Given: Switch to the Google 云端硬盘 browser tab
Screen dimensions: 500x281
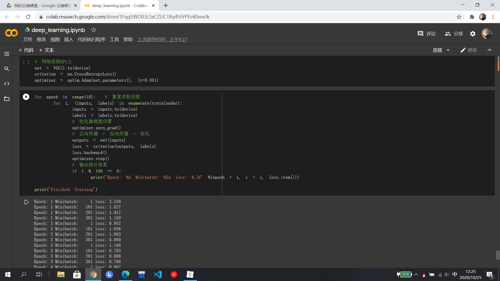Looking at the screenshot, I should tap(42, 5).
